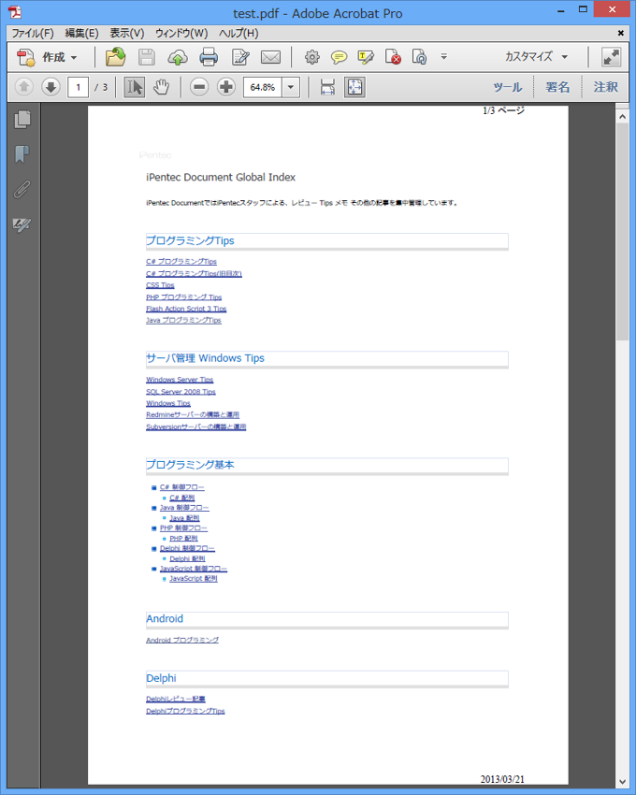
Task: Click the vertical scrollbar thumb
Action: pos(622,232)
